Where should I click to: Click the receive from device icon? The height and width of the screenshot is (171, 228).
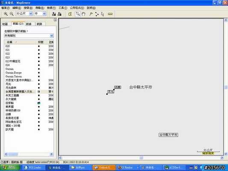[x=59, y=14]
